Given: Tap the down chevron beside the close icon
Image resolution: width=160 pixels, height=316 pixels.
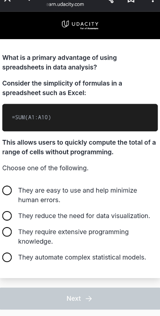Looking at the screenshot, I should point(29,0).
